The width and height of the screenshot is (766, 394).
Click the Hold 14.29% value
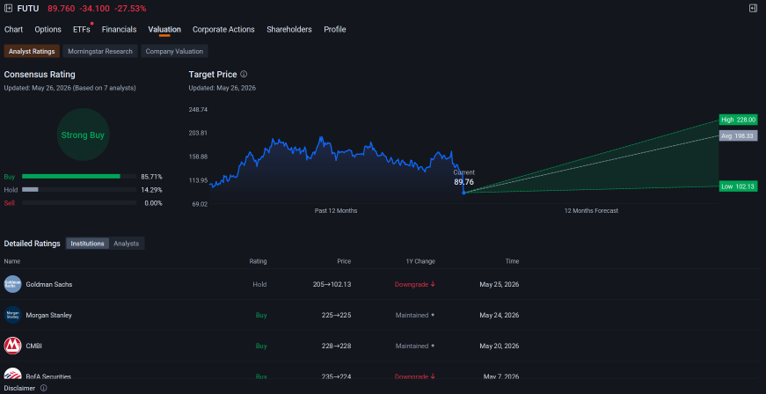point(151,189)
